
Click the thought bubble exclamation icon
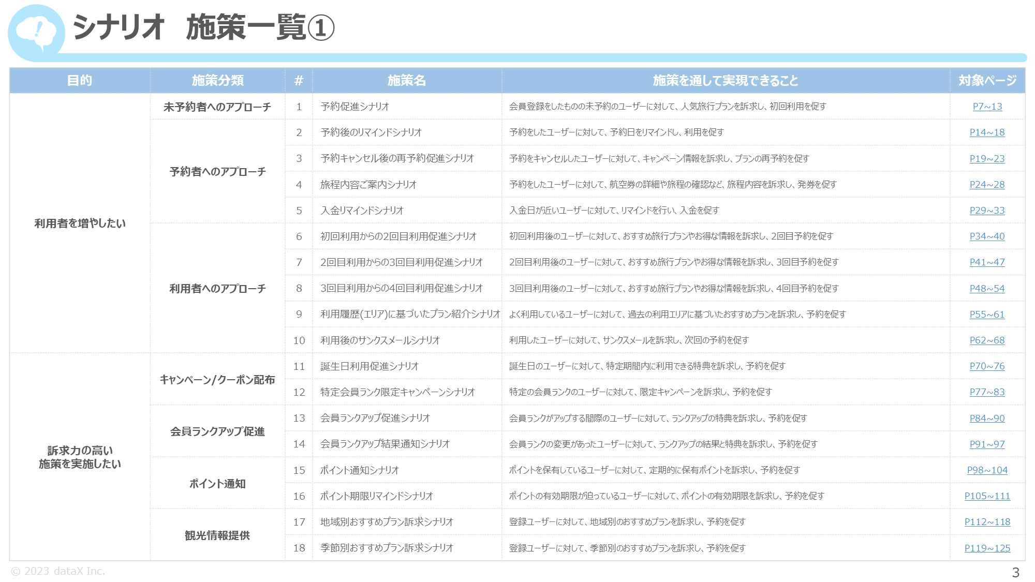pyautogui.click(x=36, y=32)
